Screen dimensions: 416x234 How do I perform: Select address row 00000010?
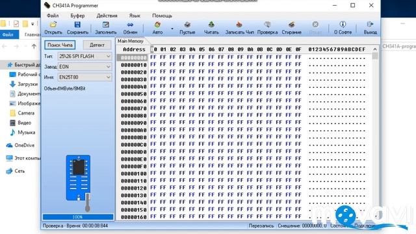134,65
